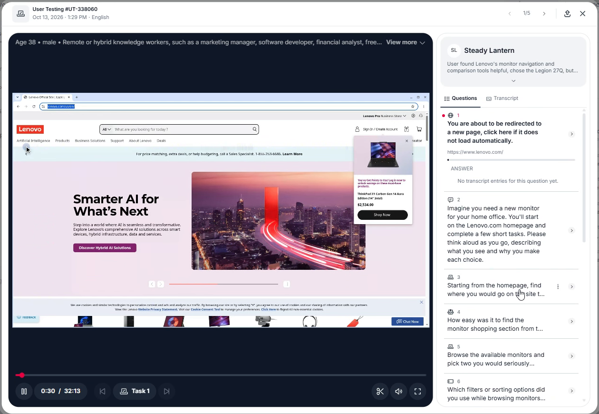The height and width of the screenshot is (414, 599).
Task: Click the About Lenovo menu item
Action: [x=140, y=141]
